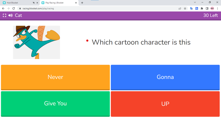Screen dimensions: 221x117
Task: Expand the tab search dropdown arrow
Action: [195, 2]
